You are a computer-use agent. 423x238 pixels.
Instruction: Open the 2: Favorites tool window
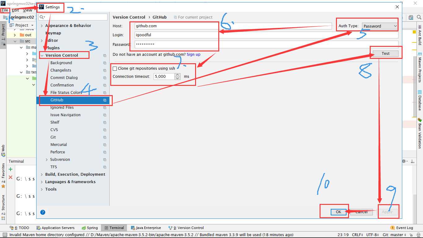point(3,176)
